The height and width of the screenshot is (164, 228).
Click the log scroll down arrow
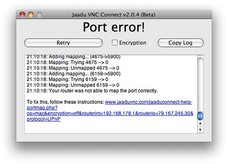click(x=200, y=130)
